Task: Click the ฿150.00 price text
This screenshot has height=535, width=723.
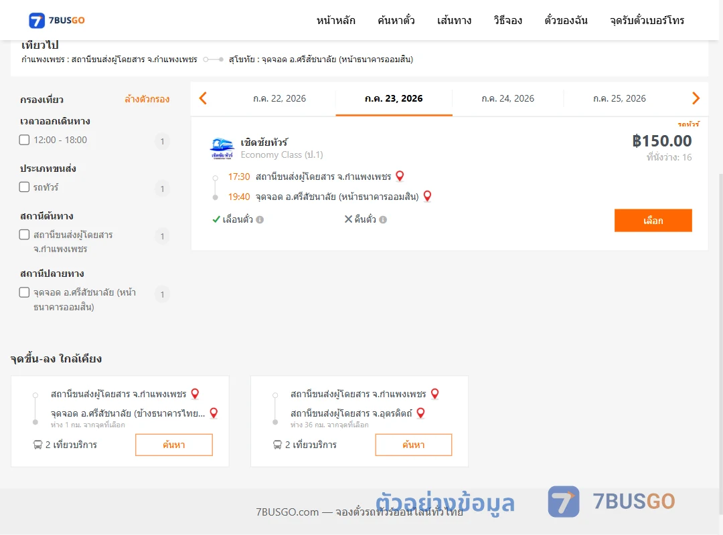Action: [661, 141]
